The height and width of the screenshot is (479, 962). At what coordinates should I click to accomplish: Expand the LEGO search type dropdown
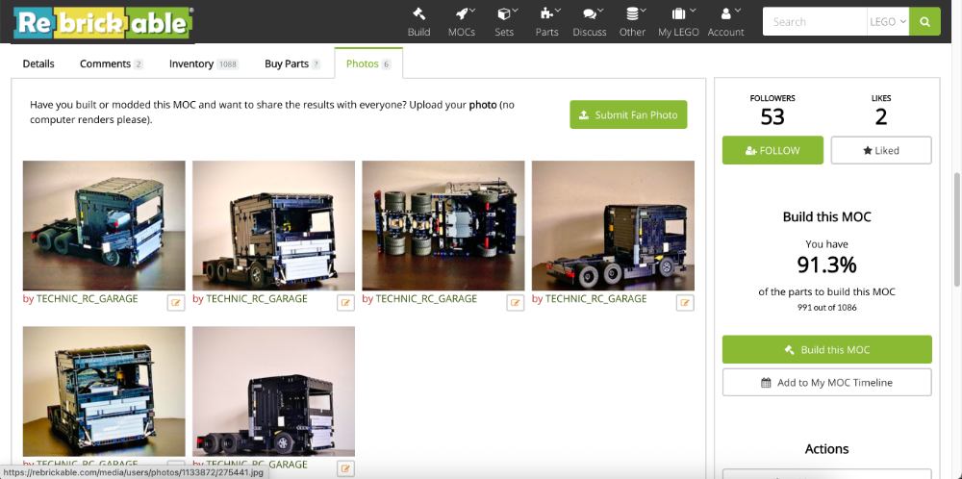pyautogui.click(x=889, y=22)
